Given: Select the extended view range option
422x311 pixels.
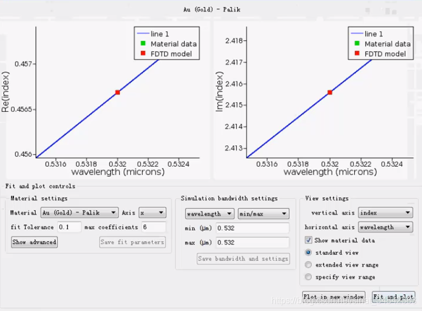Looking at the screenshot, I should (x=308, y=265).
